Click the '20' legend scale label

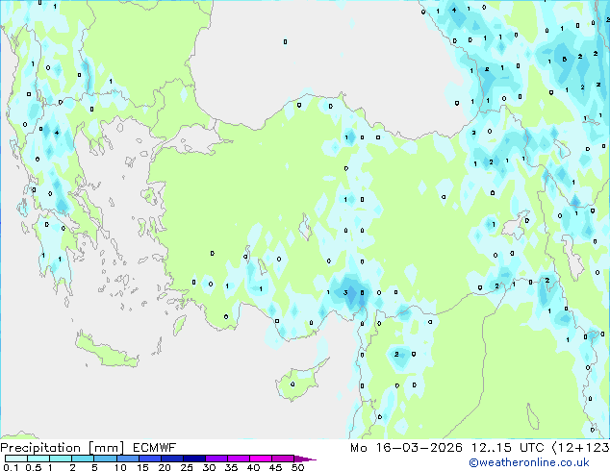click(x=165, y=467)
